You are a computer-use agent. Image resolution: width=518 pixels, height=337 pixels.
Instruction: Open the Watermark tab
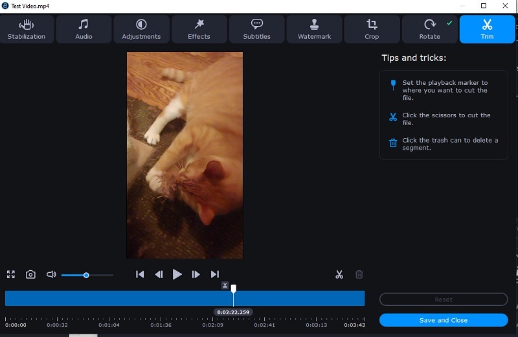click(x=314, y=29)
